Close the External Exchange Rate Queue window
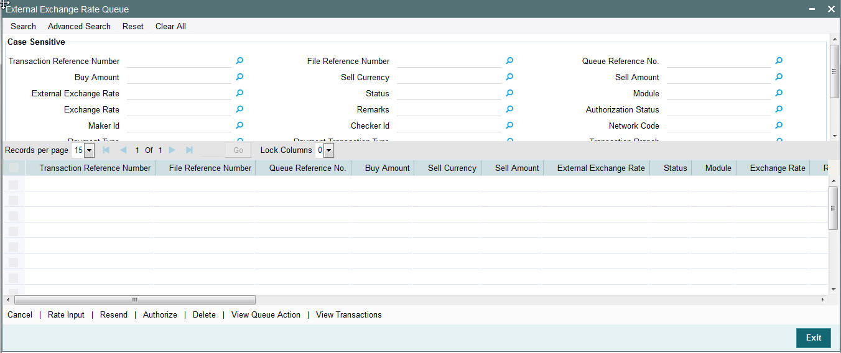Screen dimensions: 841x353 pos(831,9)
